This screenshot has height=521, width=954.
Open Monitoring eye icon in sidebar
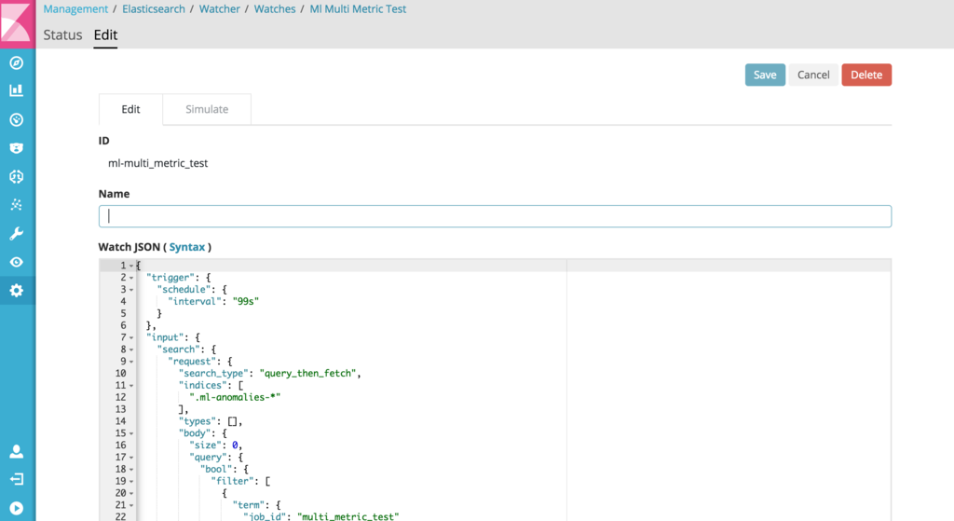(17, 262)
